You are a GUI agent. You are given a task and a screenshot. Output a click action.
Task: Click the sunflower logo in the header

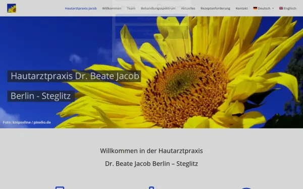click(12, 8)
